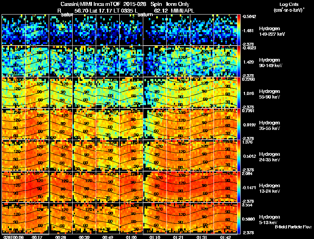The image size is (314, 239).
Task: Select the 01:00 time label
Action: 131,237
